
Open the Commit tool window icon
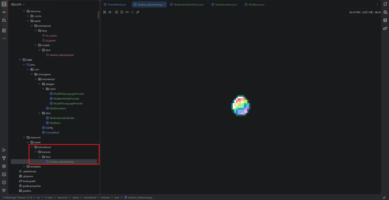point(4,12)
